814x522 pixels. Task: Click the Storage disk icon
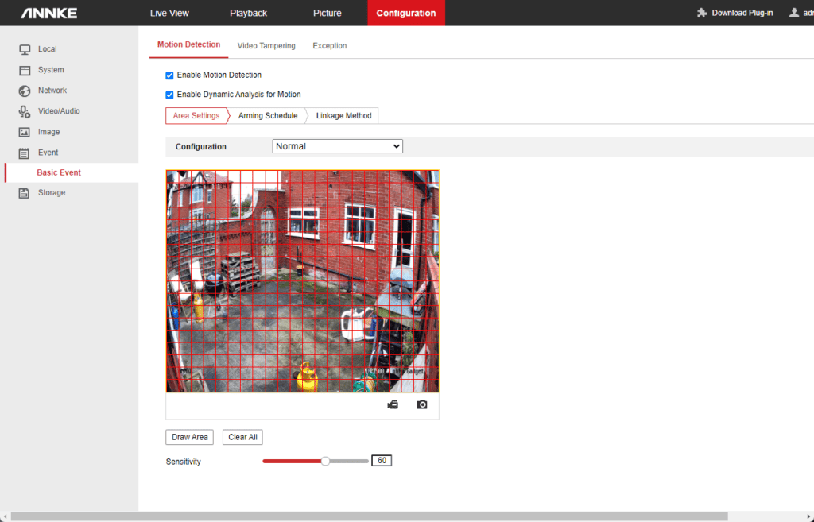(x=25, y=193)
